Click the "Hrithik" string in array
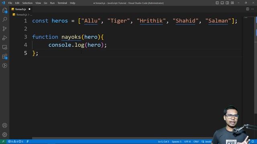 point(151,21)
